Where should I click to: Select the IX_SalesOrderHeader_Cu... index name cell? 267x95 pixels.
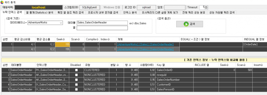tap(52, 85)
